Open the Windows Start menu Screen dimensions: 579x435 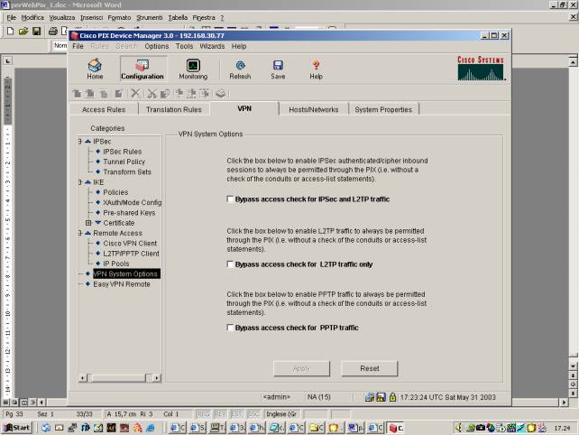(16, 428)
